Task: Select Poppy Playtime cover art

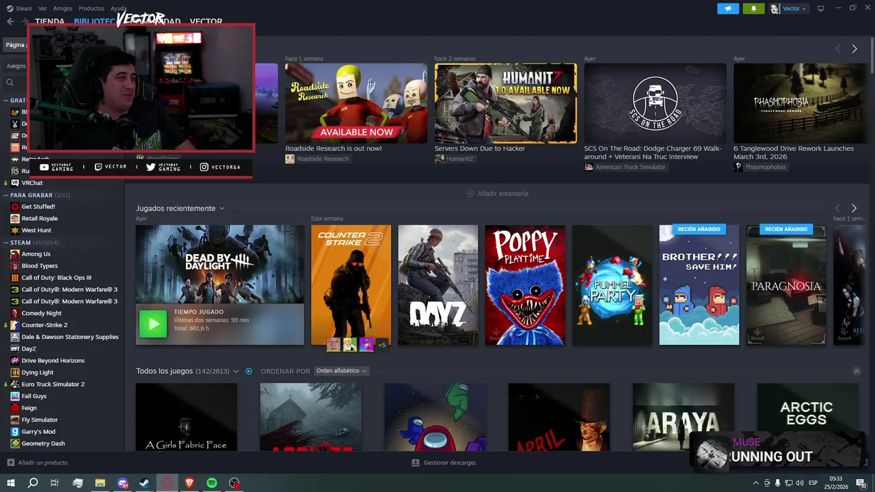Action: coord(525,285)
